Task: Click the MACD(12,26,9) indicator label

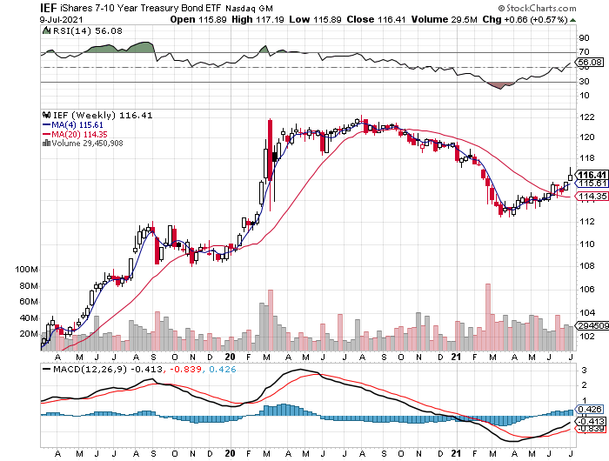Action: click(90, 370)
